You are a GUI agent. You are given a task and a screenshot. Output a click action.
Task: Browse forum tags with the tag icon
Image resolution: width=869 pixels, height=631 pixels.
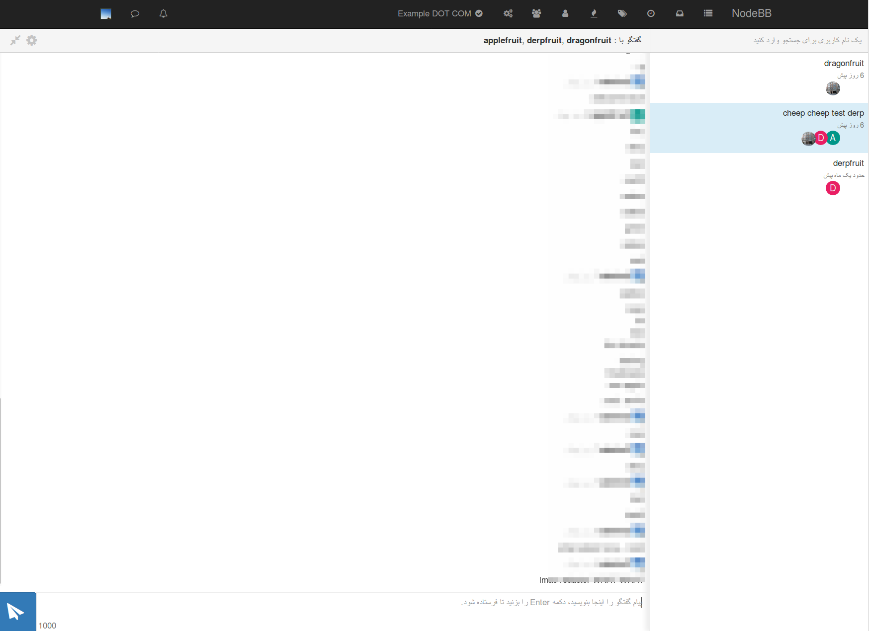point(622,14)
